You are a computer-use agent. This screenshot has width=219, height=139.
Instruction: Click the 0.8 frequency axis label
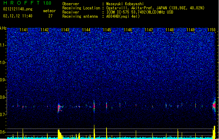point(3,97)
